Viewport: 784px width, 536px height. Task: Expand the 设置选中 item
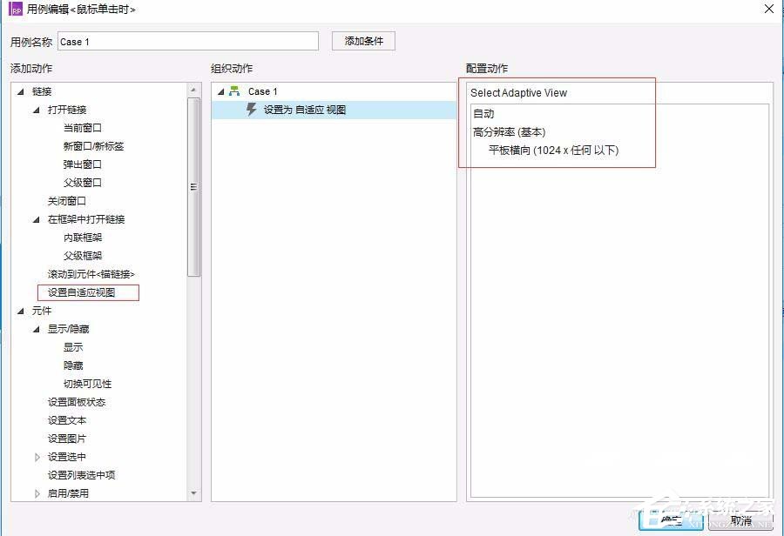pos(37,457)
